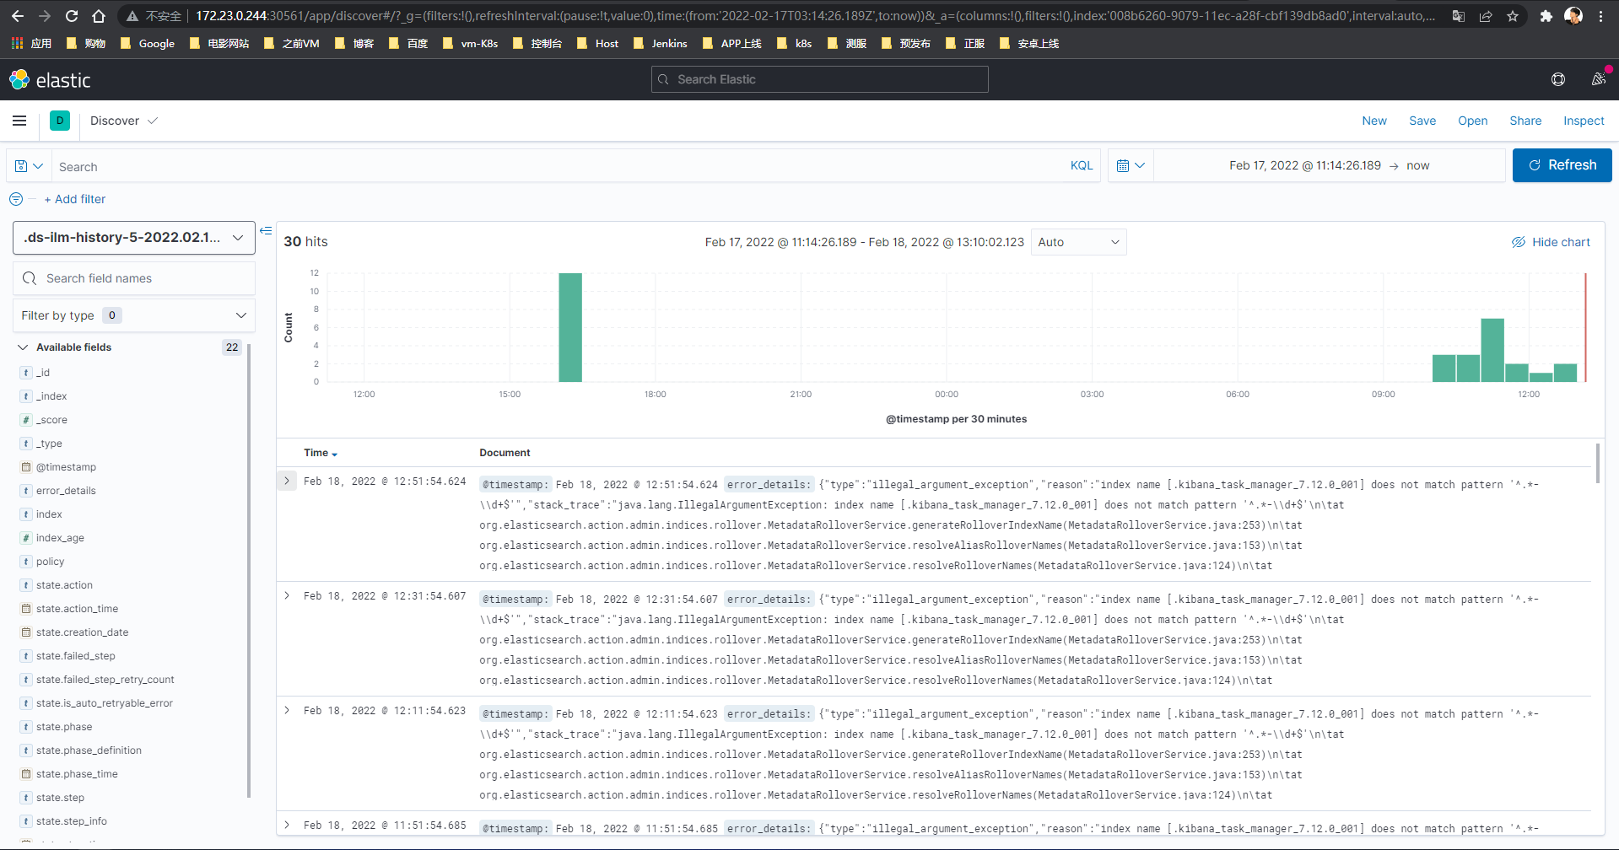Screen dimensions: 1619x850
Task: Click the _id field type icon
Action: pos(26,373)
